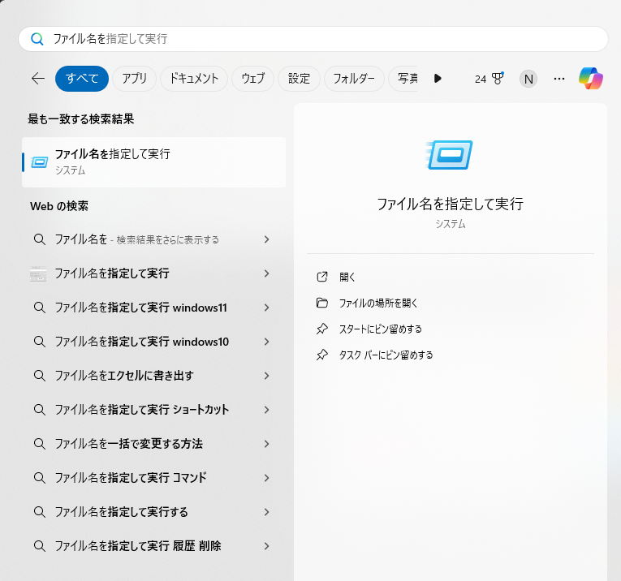The image size is (621, 581).
Task: Click the play arrow to show more filters
Action: (438, 79)
